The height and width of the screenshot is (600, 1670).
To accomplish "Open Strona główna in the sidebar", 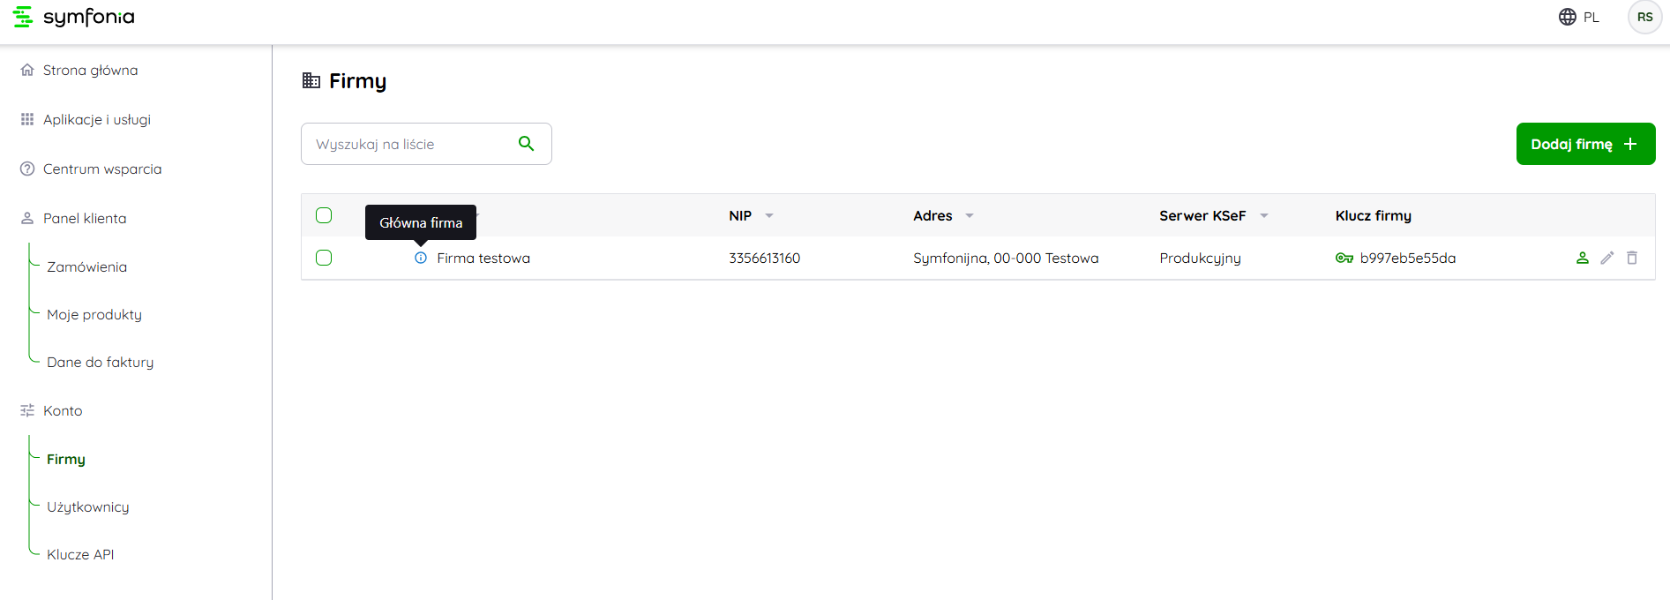I will pyautogui.click(x=90, y=71).
